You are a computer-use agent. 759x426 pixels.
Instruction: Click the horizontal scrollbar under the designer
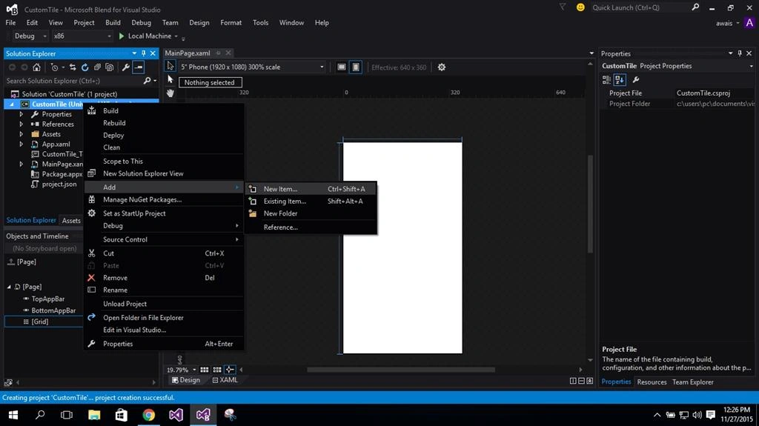401,370
